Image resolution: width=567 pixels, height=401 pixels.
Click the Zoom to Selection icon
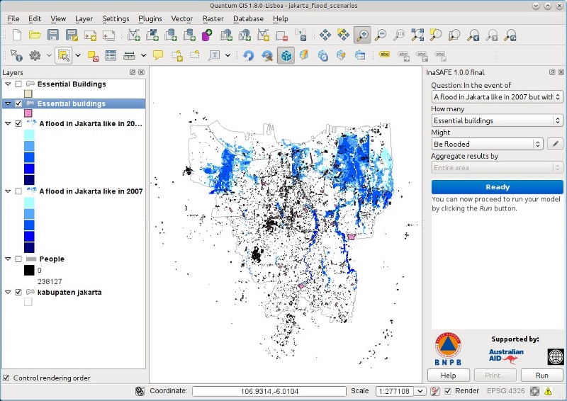pos(436,35)
